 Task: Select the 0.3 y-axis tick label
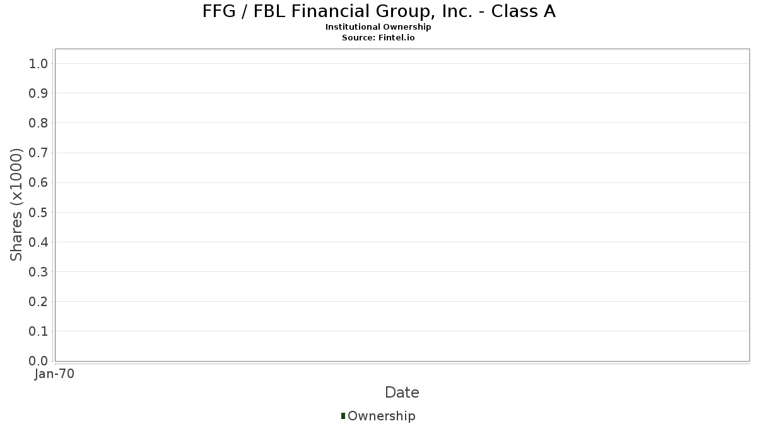click(38, 272)
